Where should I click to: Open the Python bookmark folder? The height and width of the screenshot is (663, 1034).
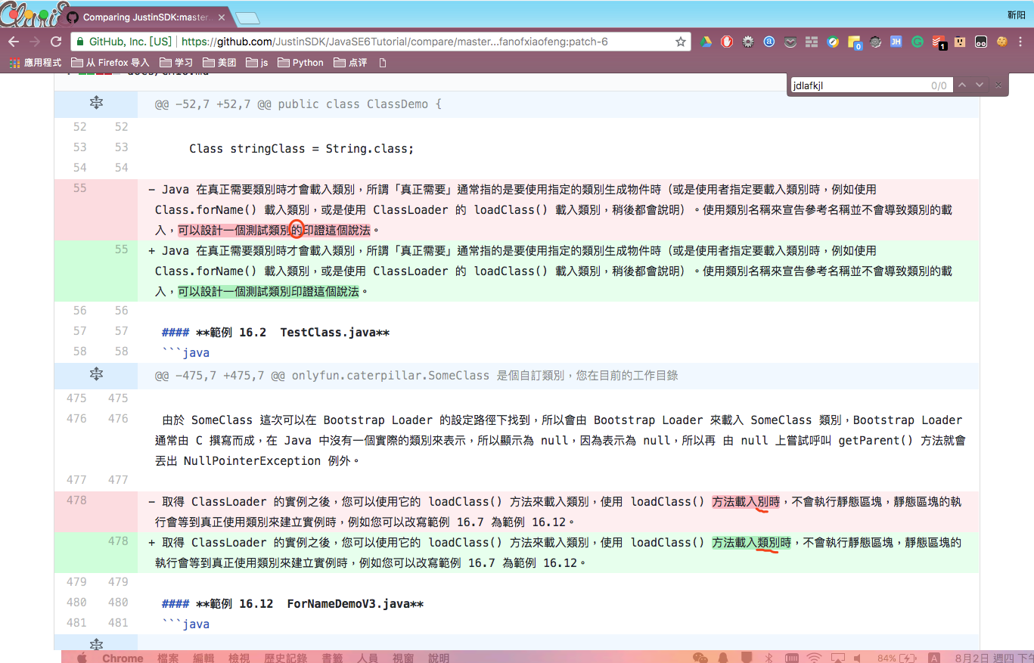point(301,63)
